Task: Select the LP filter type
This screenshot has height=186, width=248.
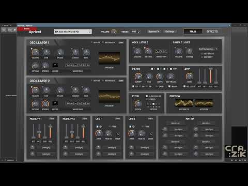Action: [x=133, y=86]
